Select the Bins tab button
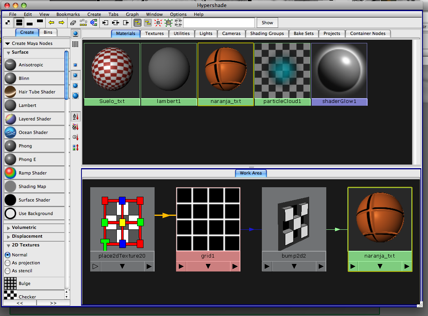Screen dimensions: 428x316 coord(48,32)
